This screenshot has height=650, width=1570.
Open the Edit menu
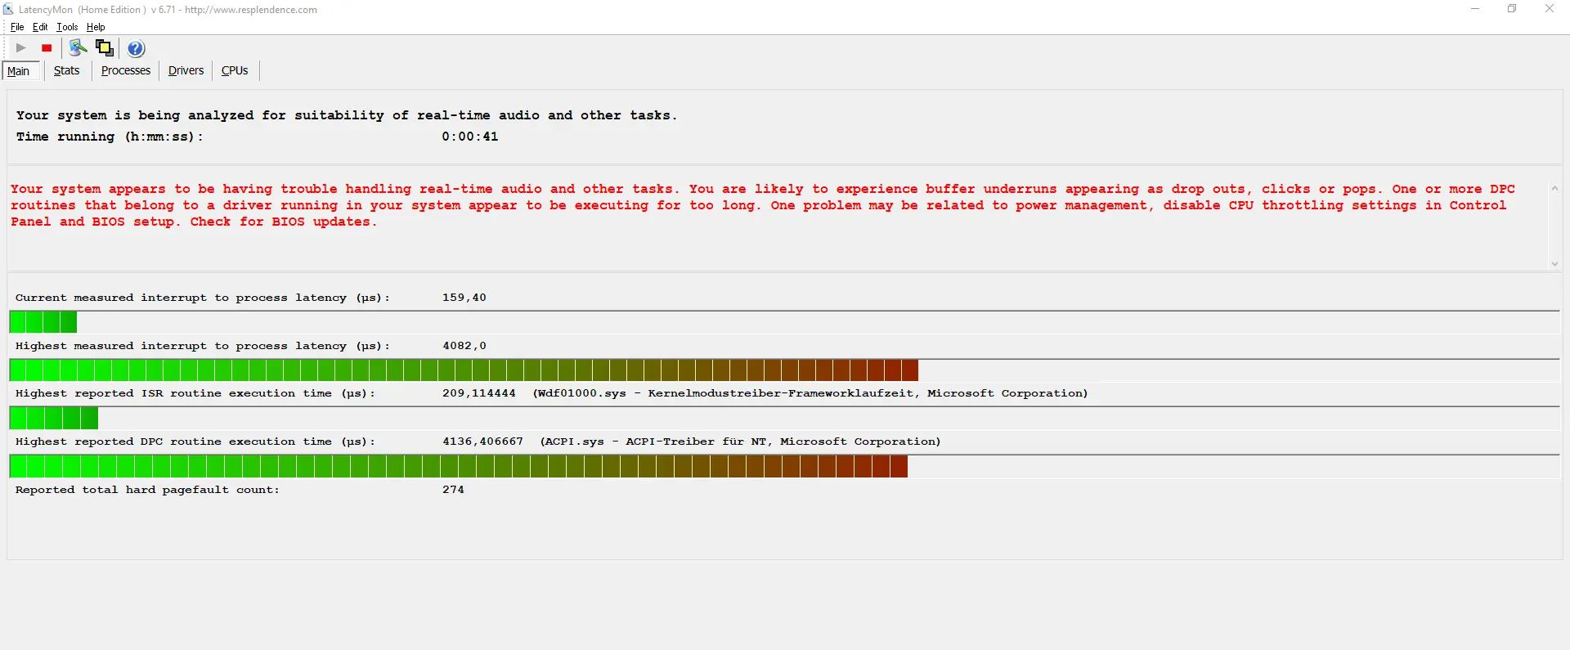[x=40, y=27]
